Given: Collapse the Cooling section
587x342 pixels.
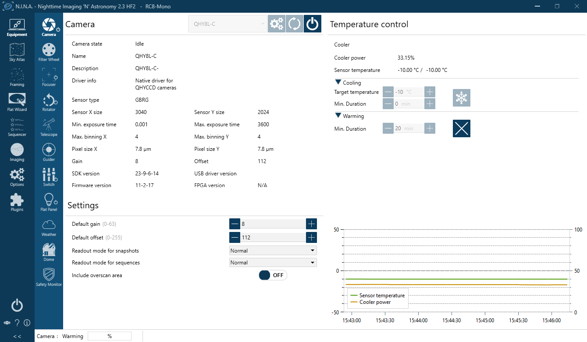Looking at the screenshot, I should 338,82.
